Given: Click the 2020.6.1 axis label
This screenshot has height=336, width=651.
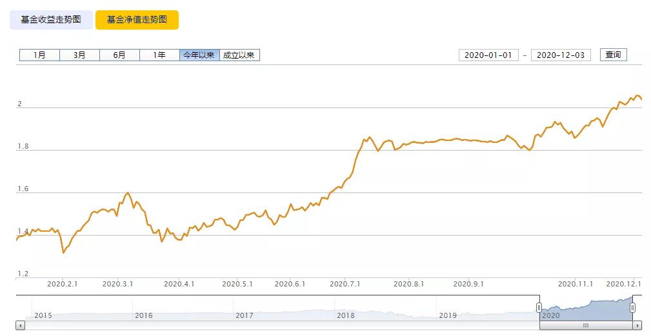Looking at the screenshot, I should tap(290, 285).
